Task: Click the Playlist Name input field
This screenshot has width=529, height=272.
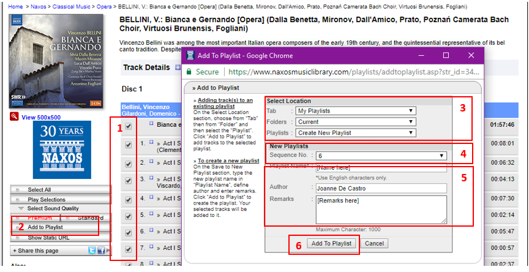Action: coord(381,167)
